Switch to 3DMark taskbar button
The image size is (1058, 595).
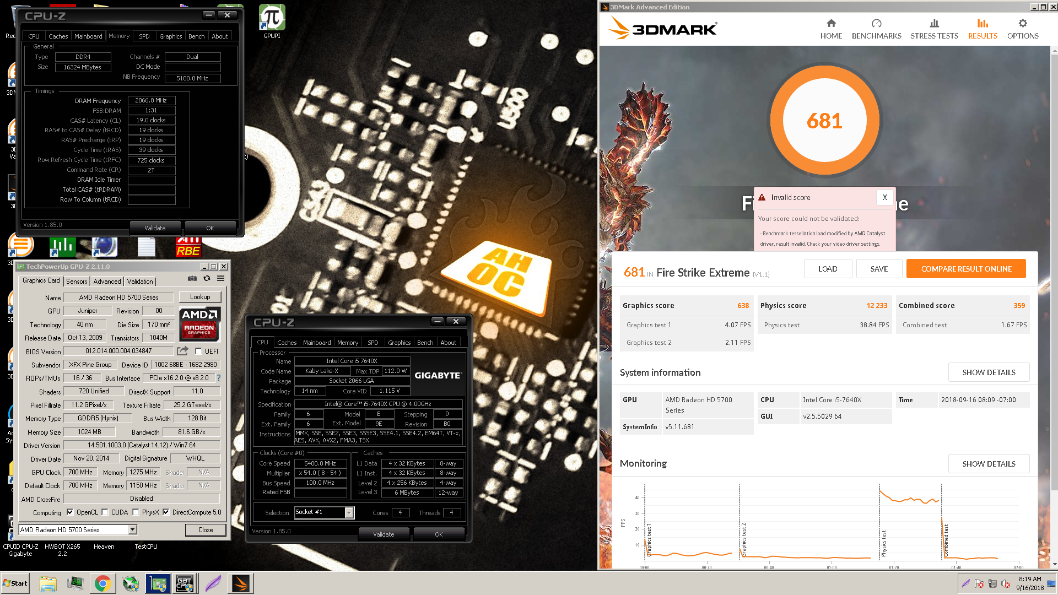[241, 583]
